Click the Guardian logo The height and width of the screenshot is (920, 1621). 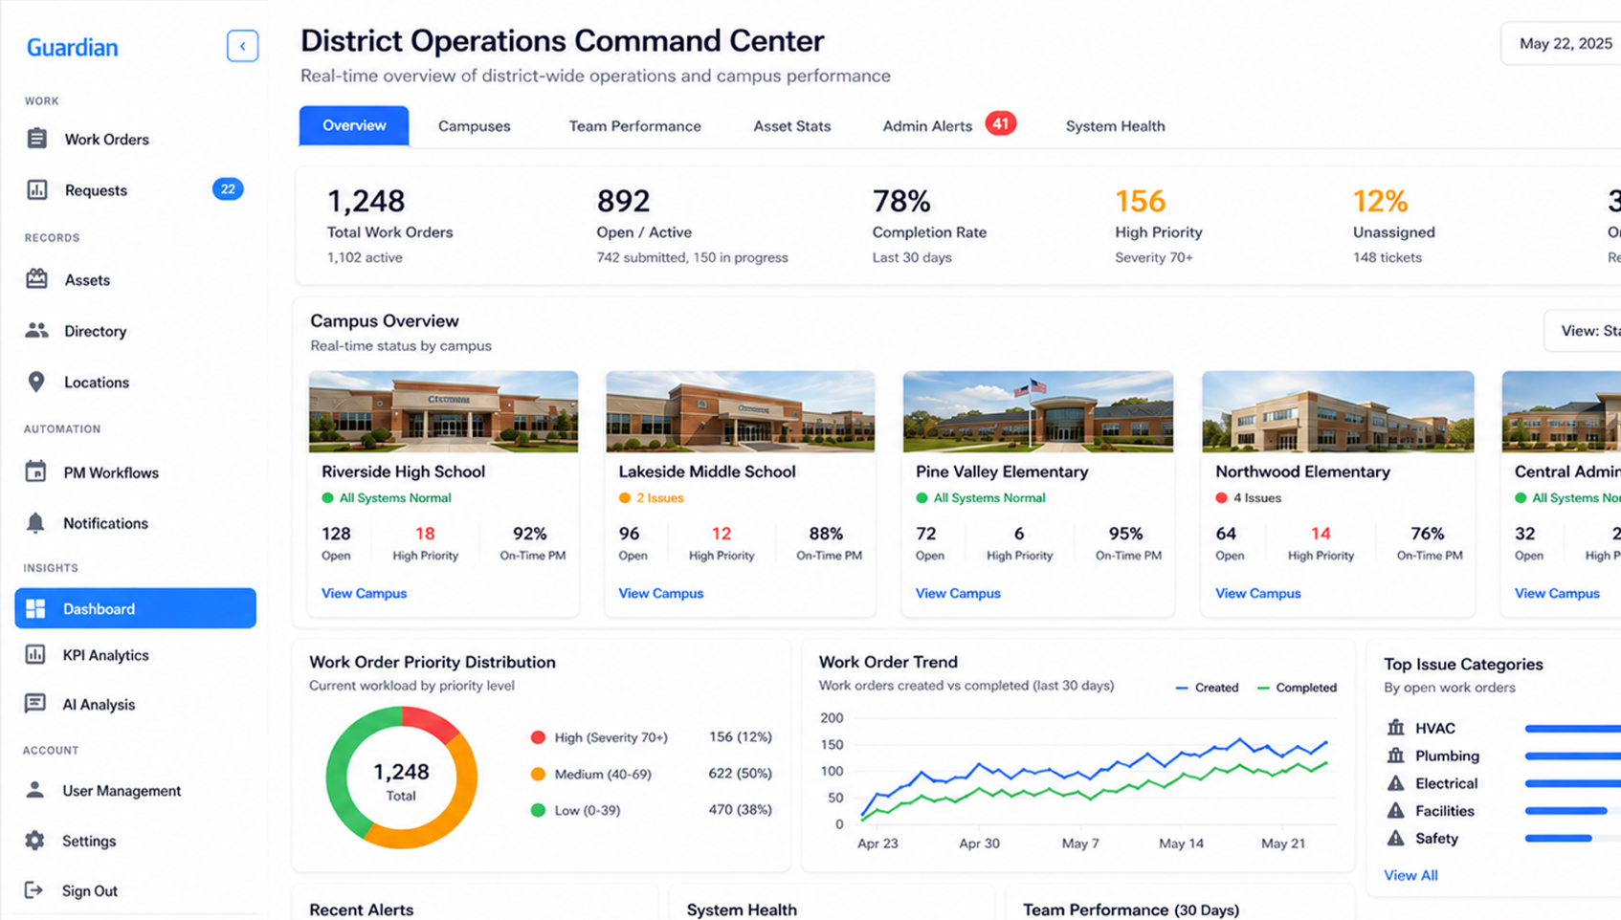coord(72,47)
